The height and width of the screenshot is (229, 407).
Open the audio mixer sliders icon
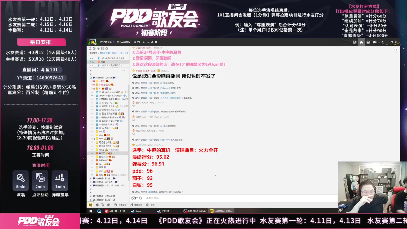click(108, 205)
